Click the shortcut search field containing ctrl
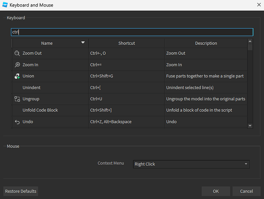264x199 pixels. 132,32
